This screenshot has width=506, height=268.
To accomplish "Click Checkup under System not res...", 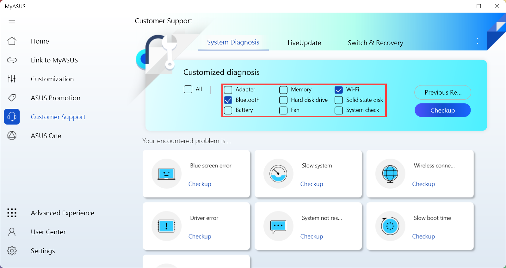I will [x=312, y=236].
